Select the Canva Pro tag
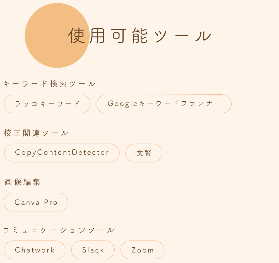 coord(36,202)
